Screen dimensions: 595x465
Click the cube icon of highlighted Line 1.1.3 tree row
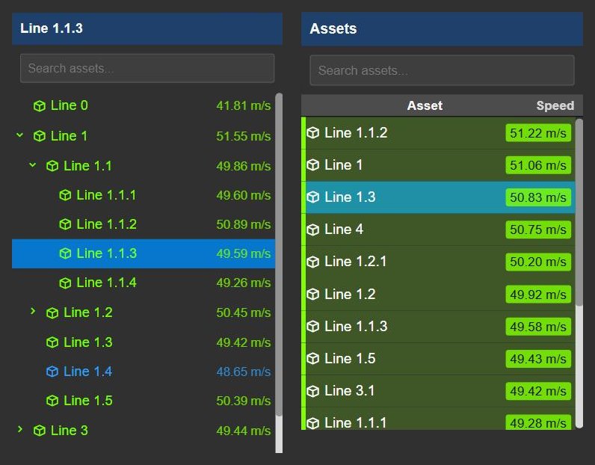tap(65, 253)
